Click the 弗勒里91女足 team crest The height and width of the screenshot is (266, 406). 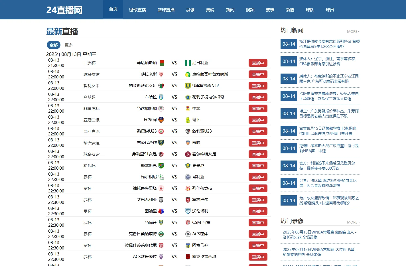(x=161, y=154)
